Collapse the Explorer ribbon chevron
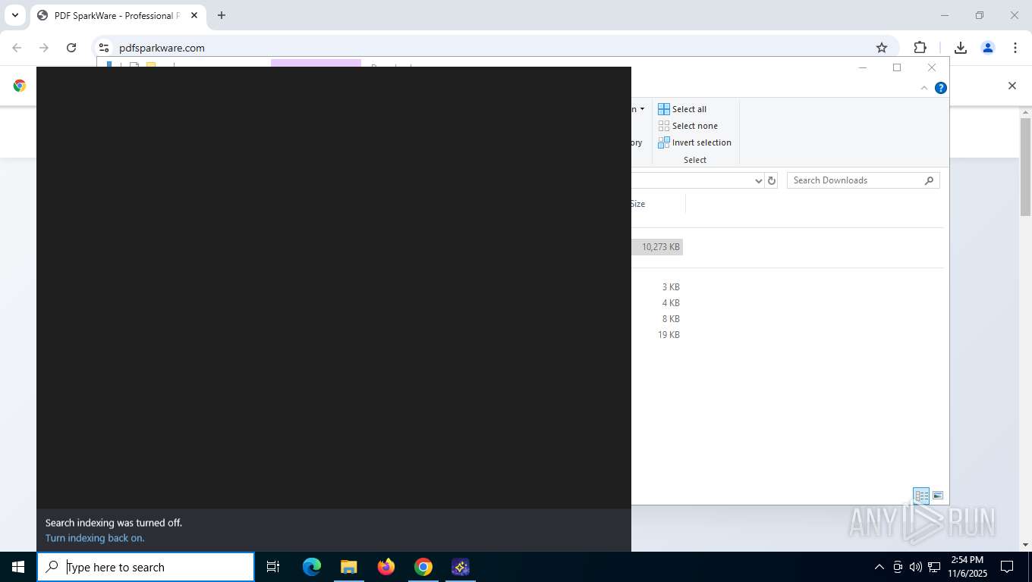This screenshot has width=1032, height=582. click(x=924, y=88)
